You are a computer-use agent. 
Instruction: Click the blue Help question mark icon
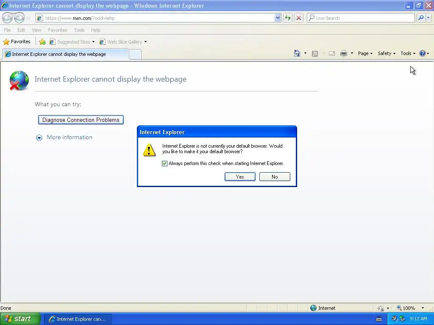coord(423,53)
